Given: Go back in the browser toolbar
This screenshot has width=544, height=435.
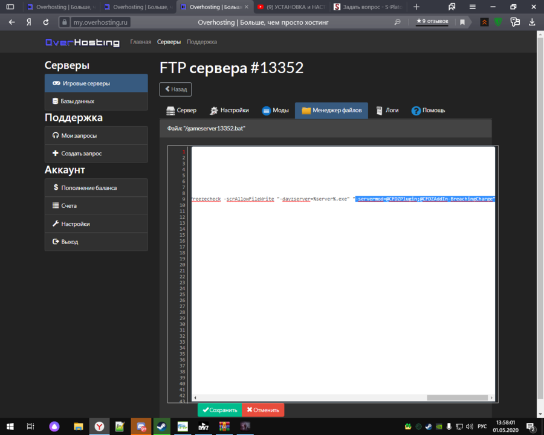Looking at the screenshot, I should [12, 22].
